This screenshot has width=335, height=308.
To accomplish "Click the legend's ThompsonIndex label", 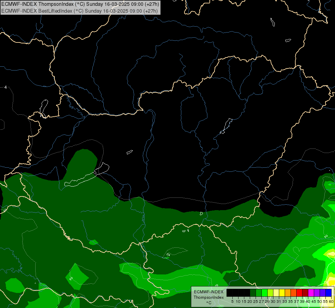I will tap(209, 297).
